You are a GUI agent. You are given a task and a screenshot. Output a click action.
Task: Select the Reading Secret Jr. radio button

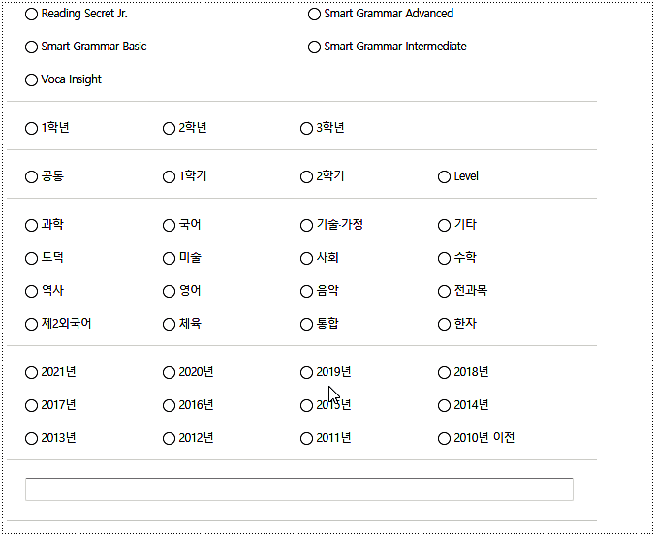[x=32, y=15]
